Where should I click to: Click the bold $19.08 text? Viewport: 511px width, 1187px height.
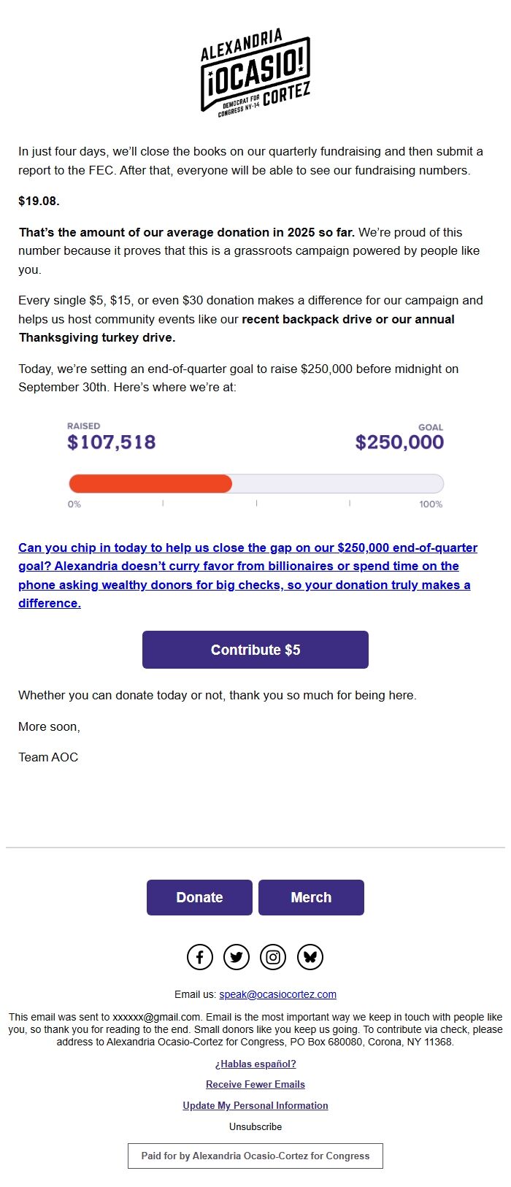tap(39, 201)
